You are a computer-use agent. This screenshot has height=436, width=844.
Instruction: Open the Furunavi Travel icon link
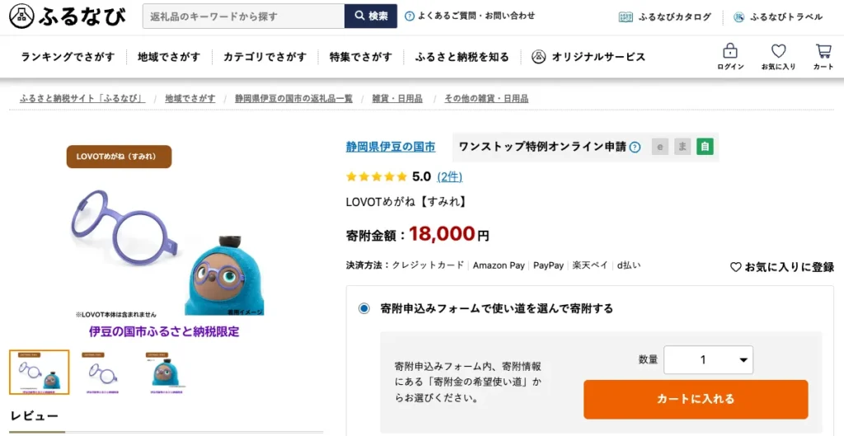738,16
